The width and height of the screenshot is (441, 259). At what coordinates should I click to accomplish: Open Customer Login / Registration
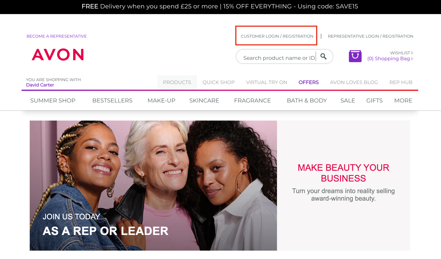[277, 36]
